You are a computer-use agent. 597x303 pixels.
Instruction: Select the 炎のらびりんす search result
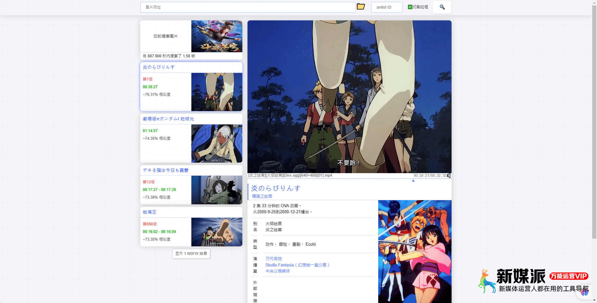click(x=159, y=67)
